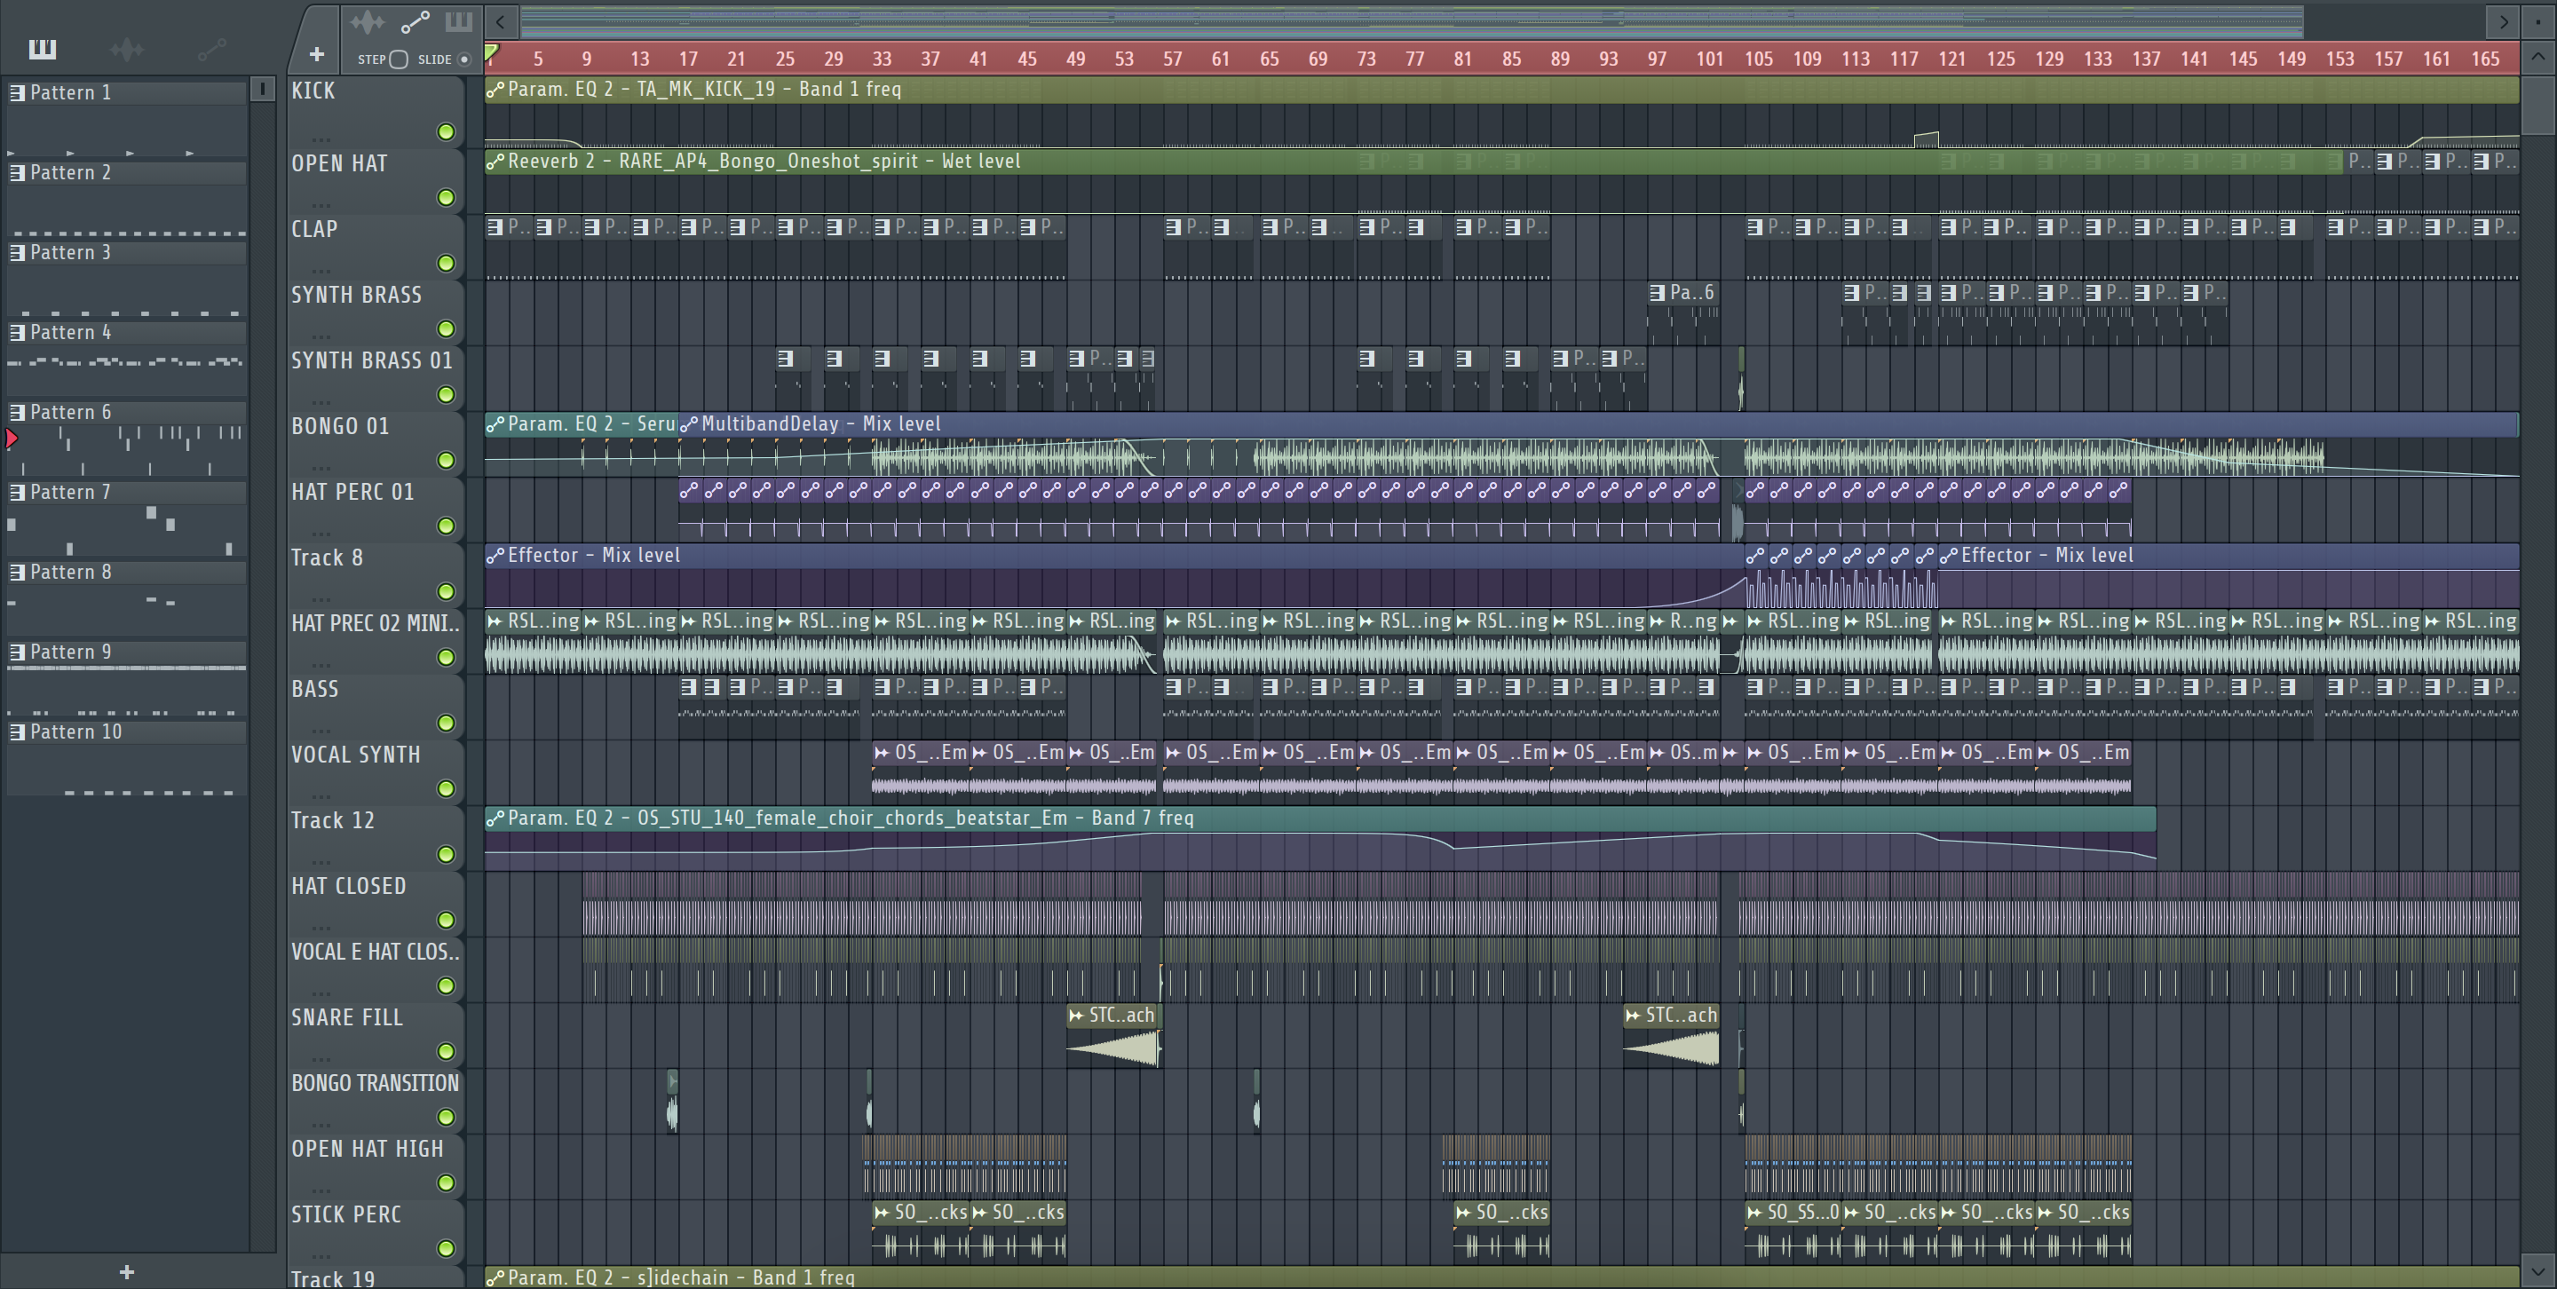Mute the BASS track green LED
Screen dimensions: 2557x1289
tap(446, 724)
